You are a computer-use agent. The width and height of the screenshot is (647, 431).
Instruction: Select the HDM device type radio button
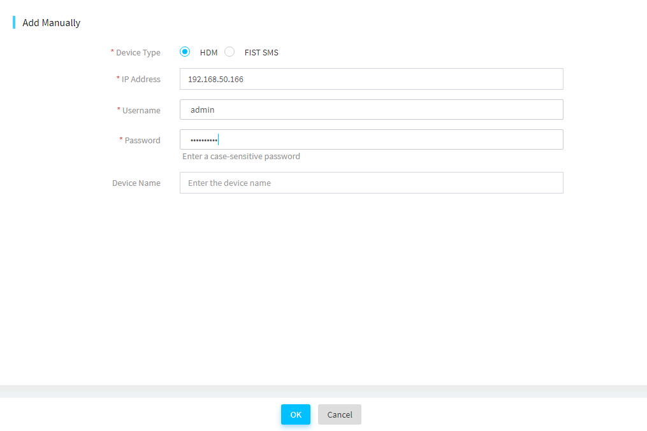[x=185, y=52]
